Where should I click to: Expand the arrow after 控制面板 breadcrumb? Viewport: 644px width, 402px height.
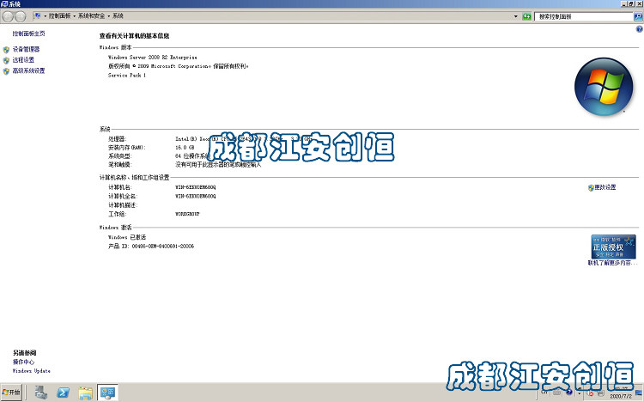click(x=75, y=16)
